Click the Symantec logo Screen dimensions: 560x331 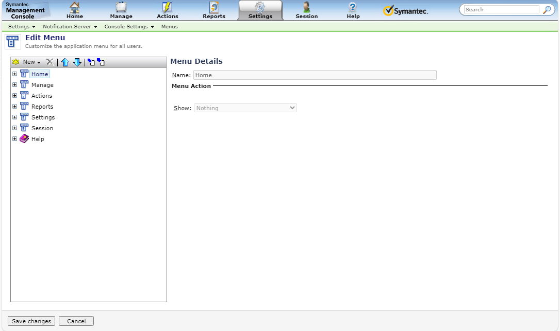pos(405,11)
